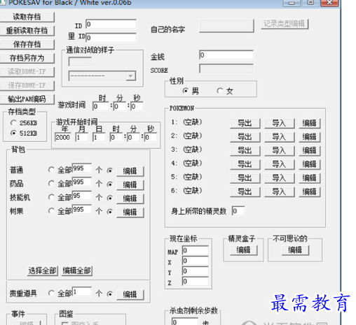This screenshot has height=325, width=356.
Task: Select 全部 radio for 药品 row
Action: click(x=51, y=184)
